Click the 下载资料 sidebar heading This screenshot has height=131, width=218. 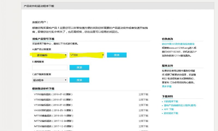click(167, 96)
